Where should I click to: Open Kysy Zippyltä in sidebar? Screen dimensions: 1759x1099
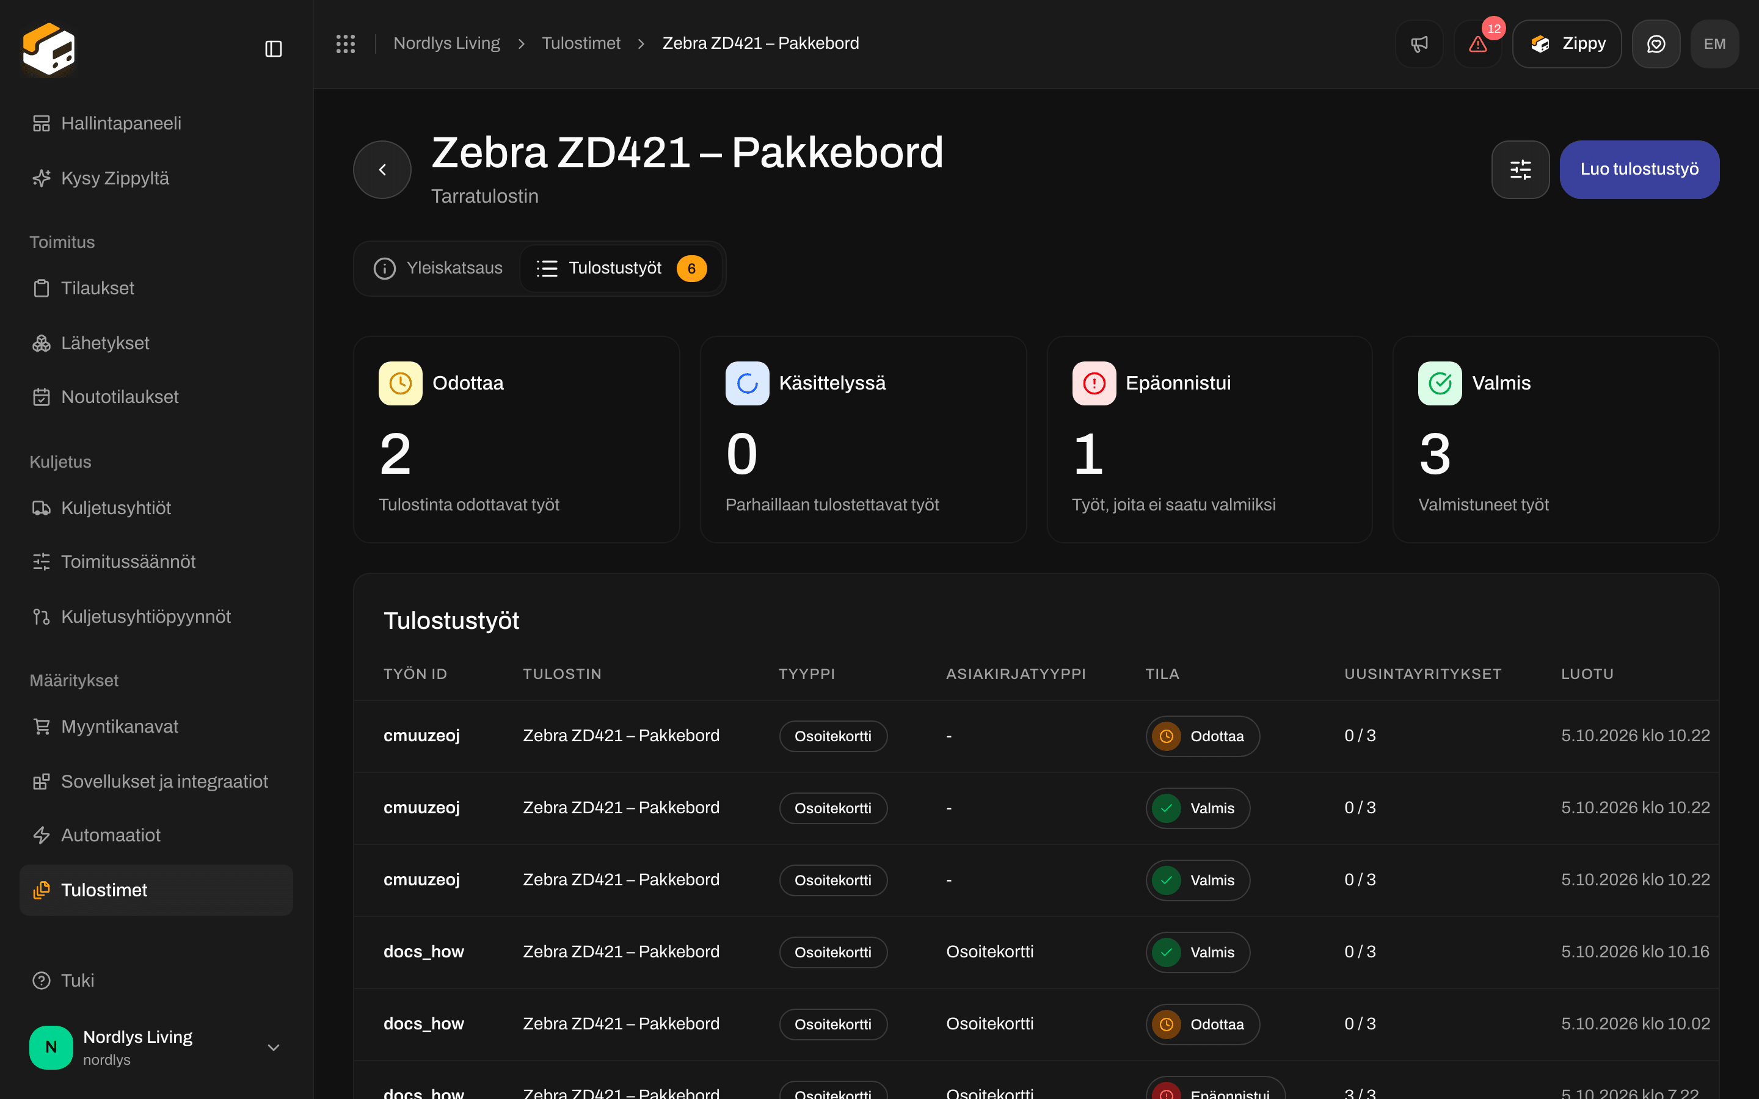[156, 178]
